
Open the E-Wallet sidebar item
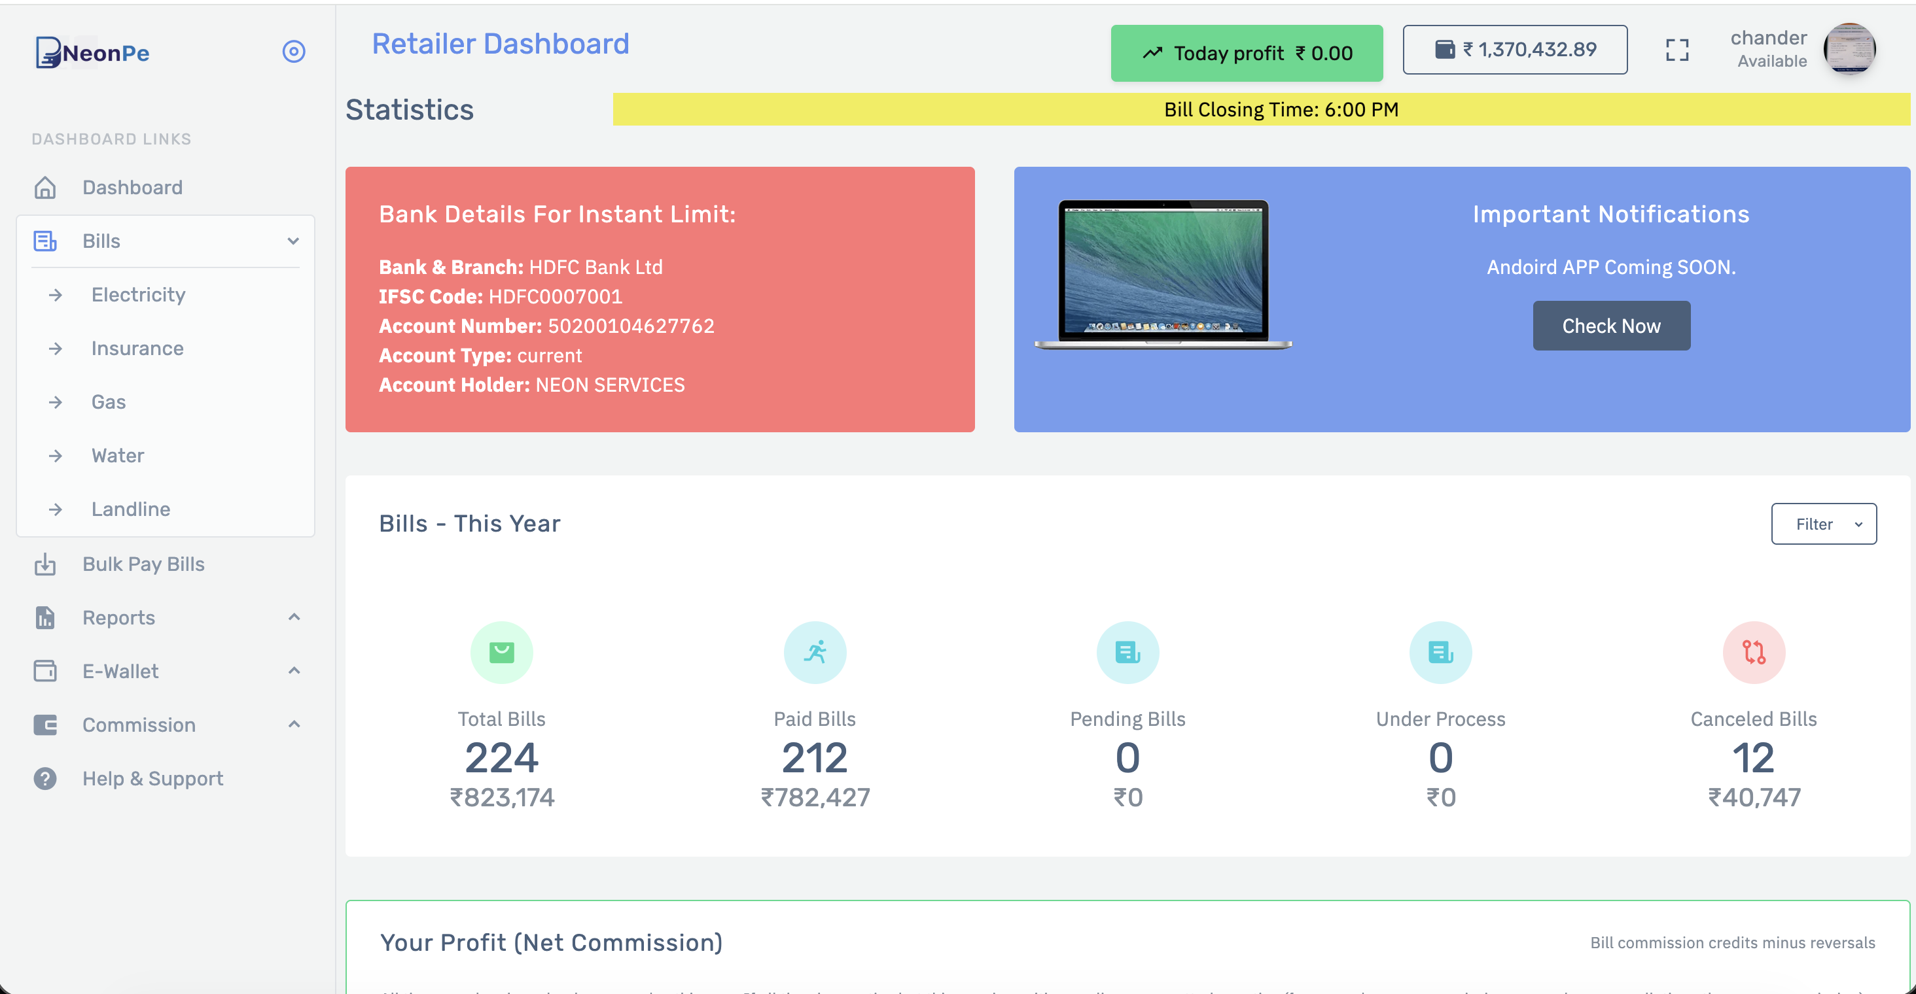coord(120,670)
